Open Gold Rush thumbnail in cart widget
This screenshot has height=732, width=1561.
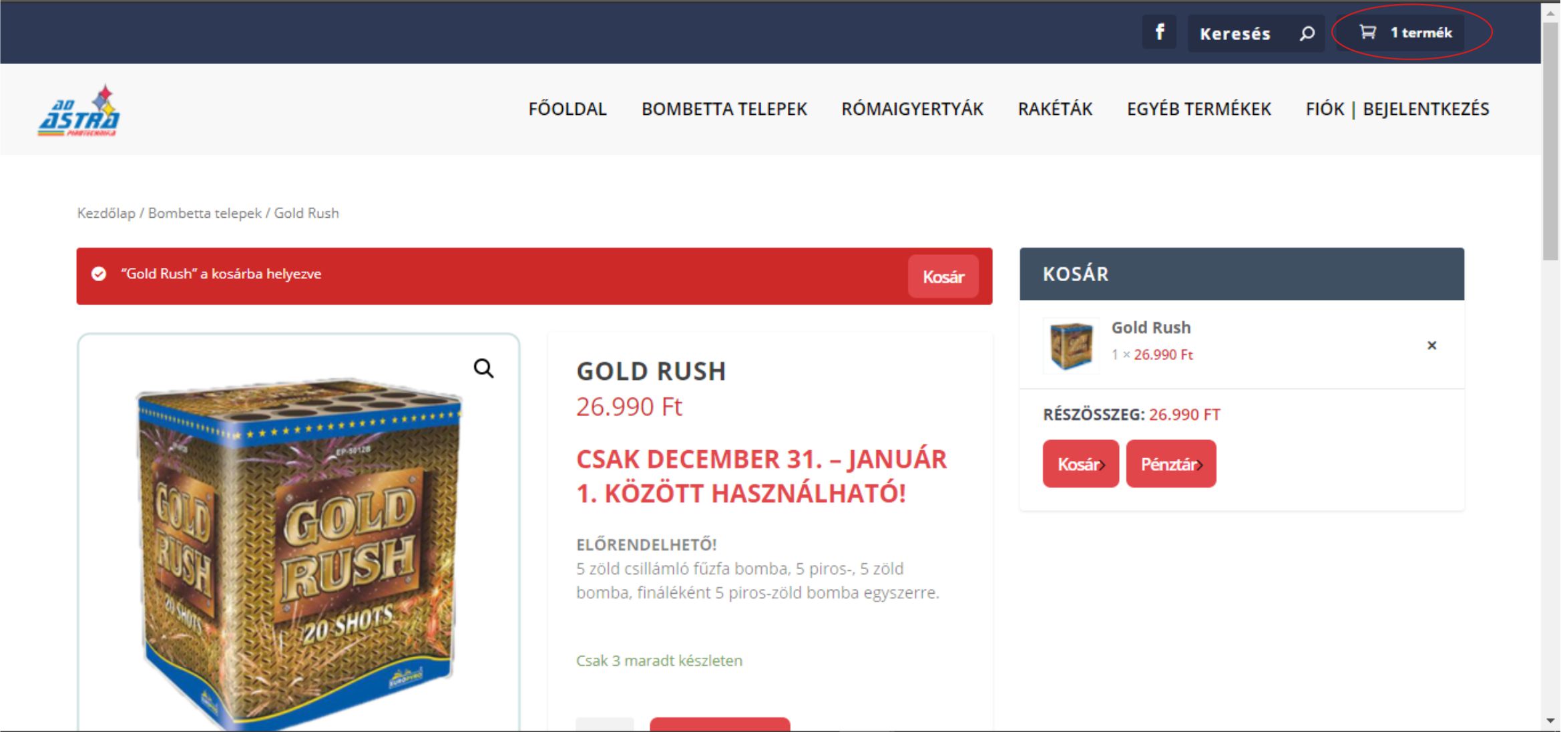click(x=1071, y=345)
